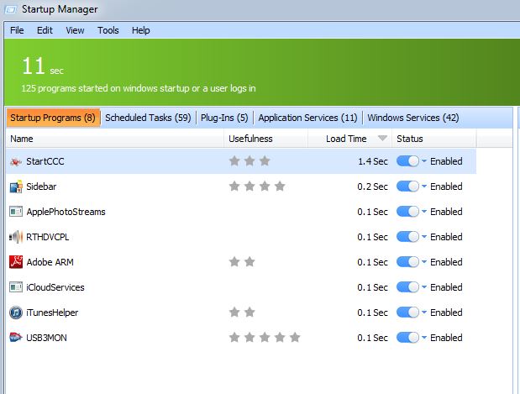Sort by the Name column header
The image size is (520, 394).
(x=115, y=139)
